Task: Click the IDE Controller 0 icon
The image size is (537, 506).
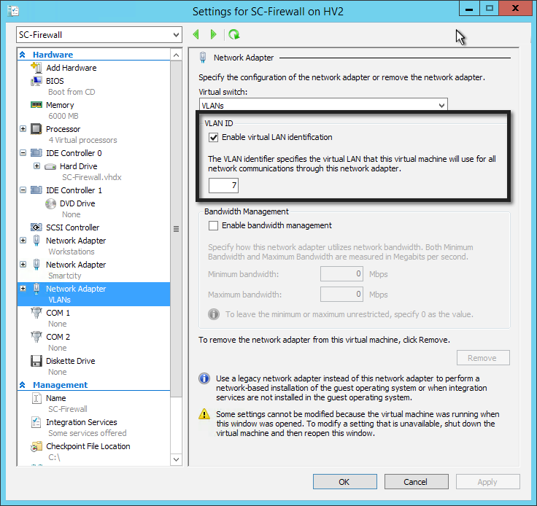Action: point(36,153)
